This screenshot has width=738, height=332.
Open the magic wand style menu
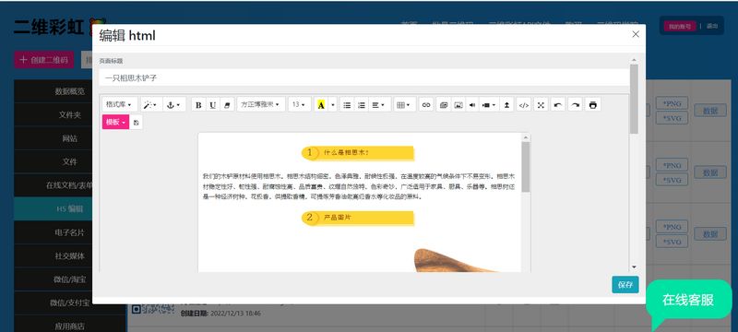(x=150, y=105)
